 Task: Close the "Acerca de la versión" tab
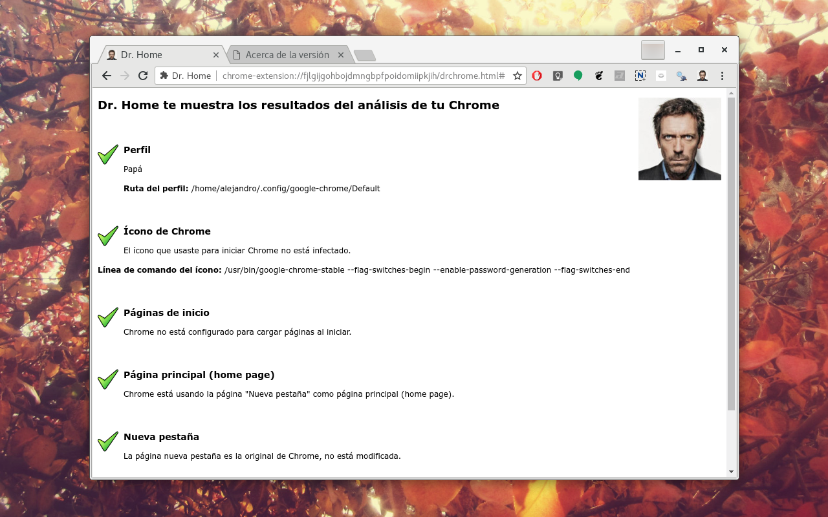(341, 55)
